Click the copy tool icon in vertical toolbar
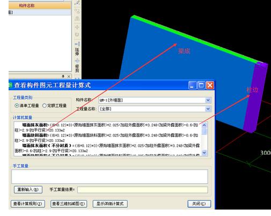 pyautogui.click(x=77, y=11)
